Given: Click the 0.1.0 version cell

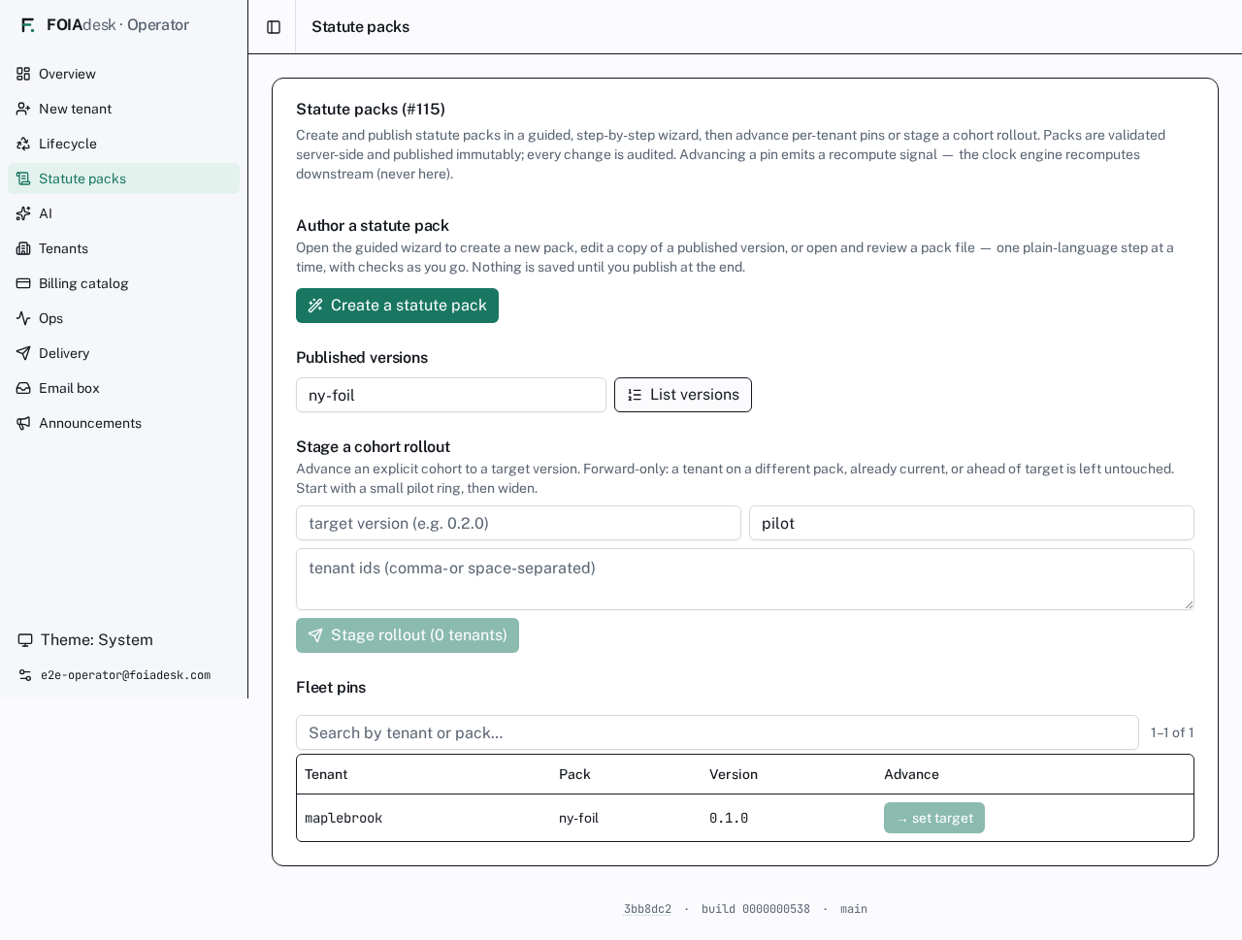Looking at the screenshot, I should [x=729, y=818].
